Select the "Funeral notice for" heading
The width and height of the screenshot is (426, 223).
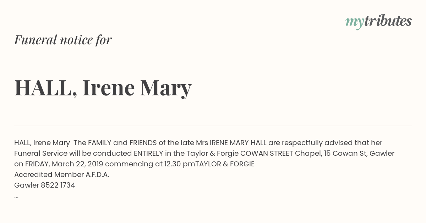coord(63,40)
